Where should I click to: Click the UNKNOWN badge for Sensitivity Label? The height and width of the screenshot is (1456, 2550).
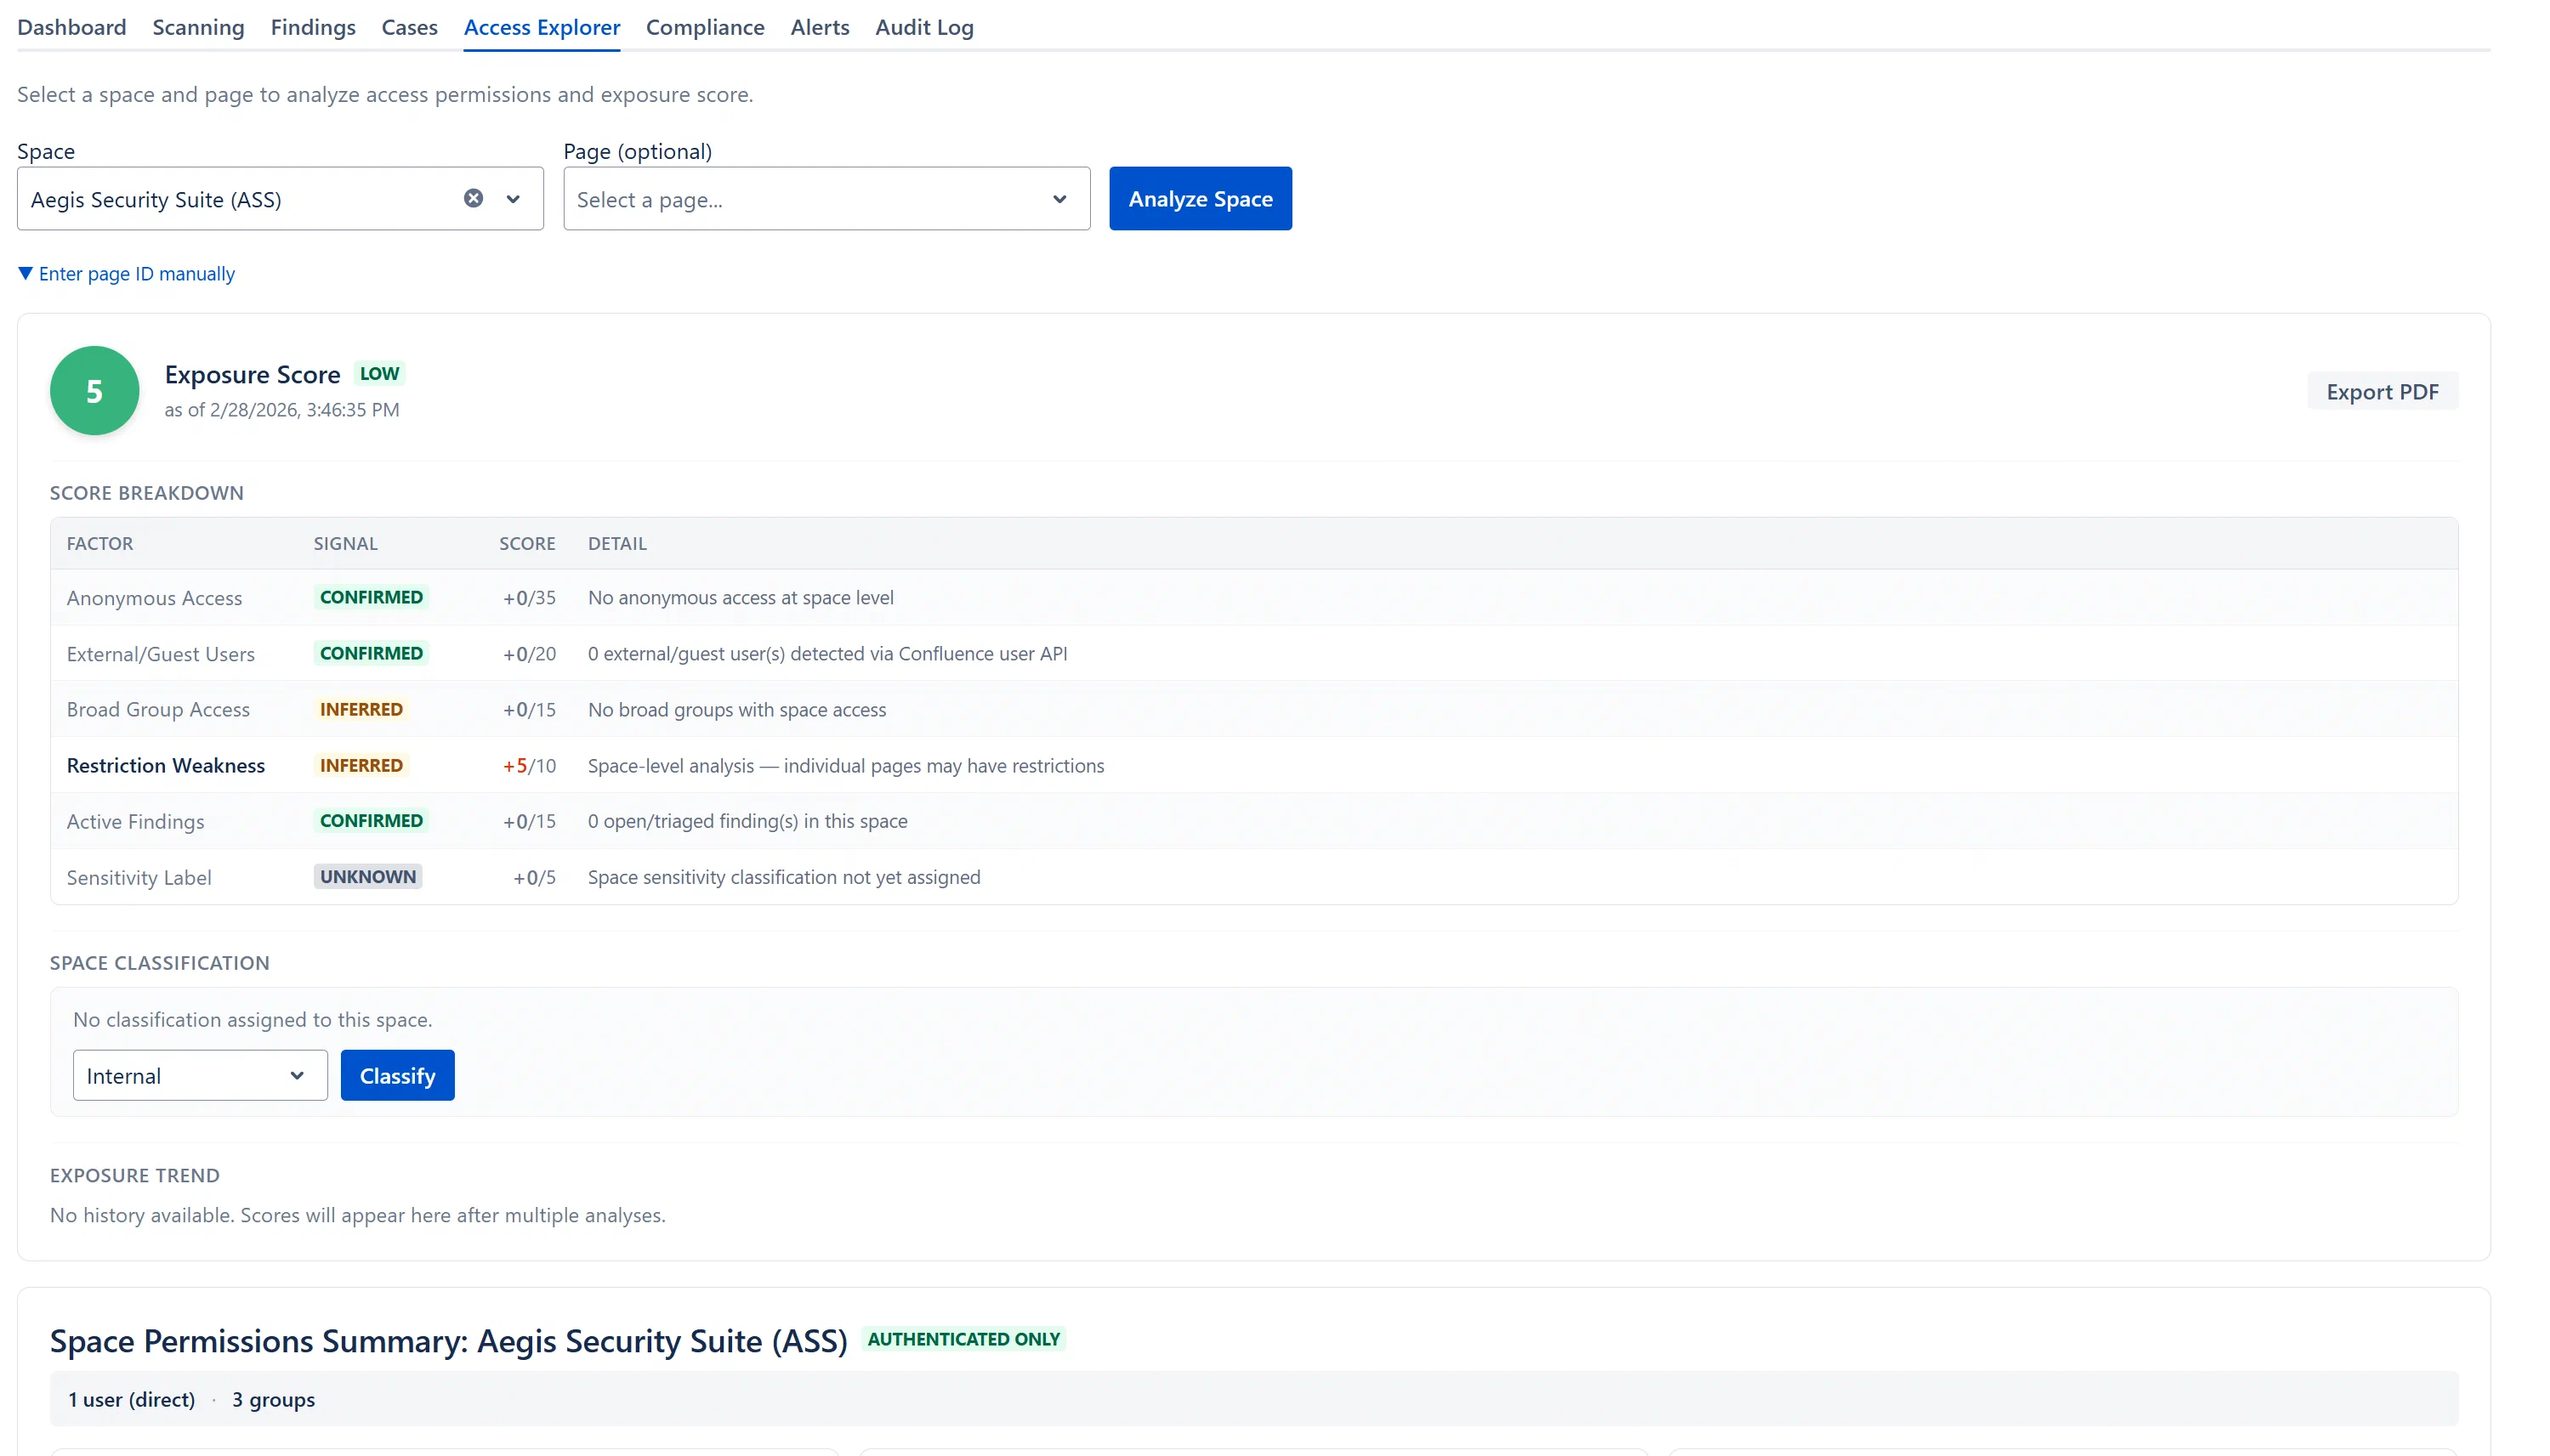[368, 876]
